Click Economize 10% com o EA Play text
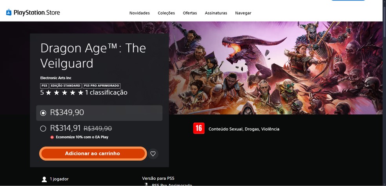Screen dimensions: 386x186 [82, 137]
